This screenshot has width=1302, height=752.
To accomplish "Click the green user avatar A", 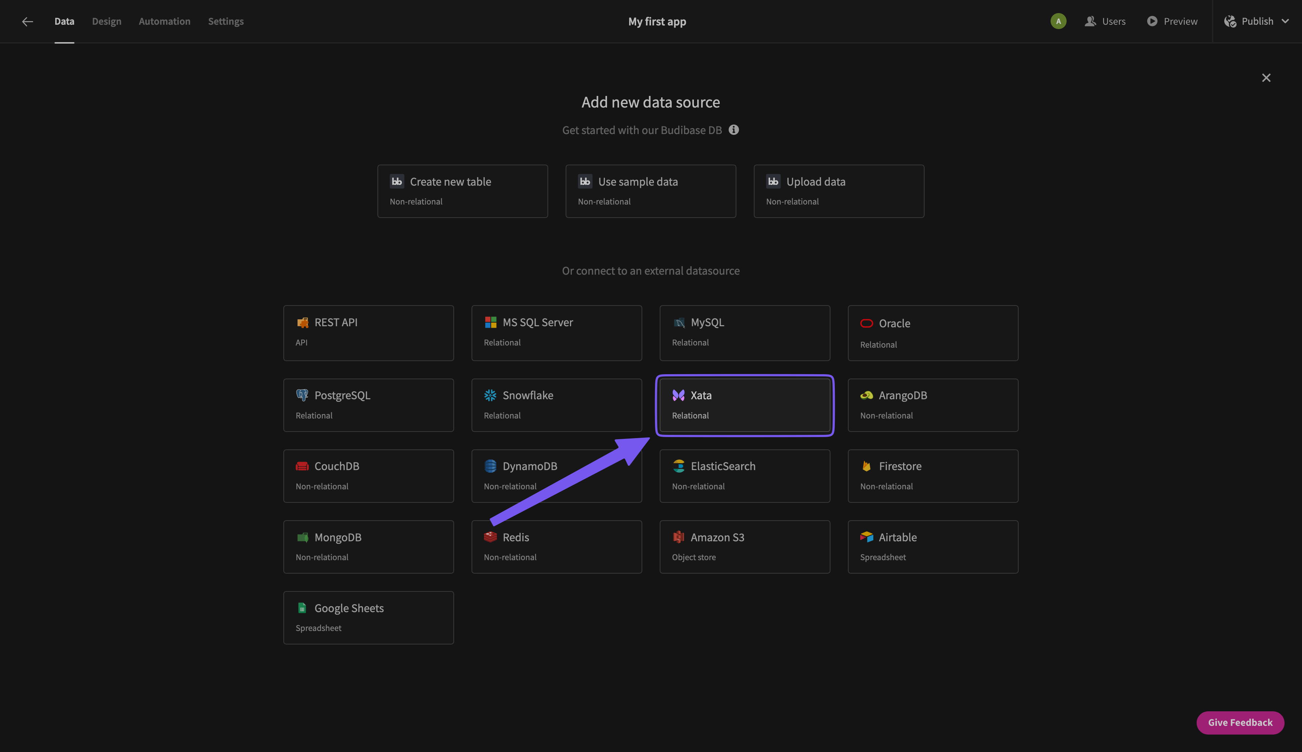I will pos(1058,21).
